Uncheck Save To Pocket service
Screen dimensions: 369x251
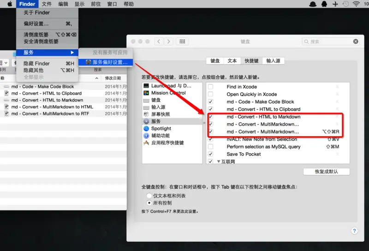tap(211, 154)
